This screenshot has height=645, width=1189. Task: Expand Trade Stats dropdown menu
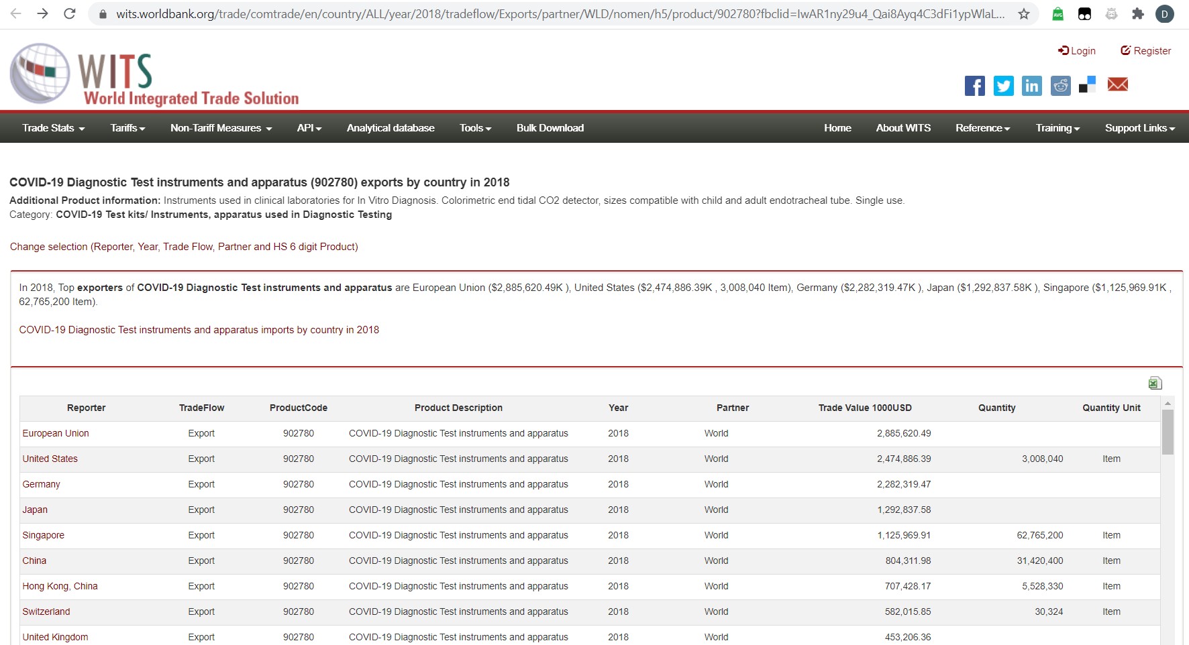click(x=53, y=128)
